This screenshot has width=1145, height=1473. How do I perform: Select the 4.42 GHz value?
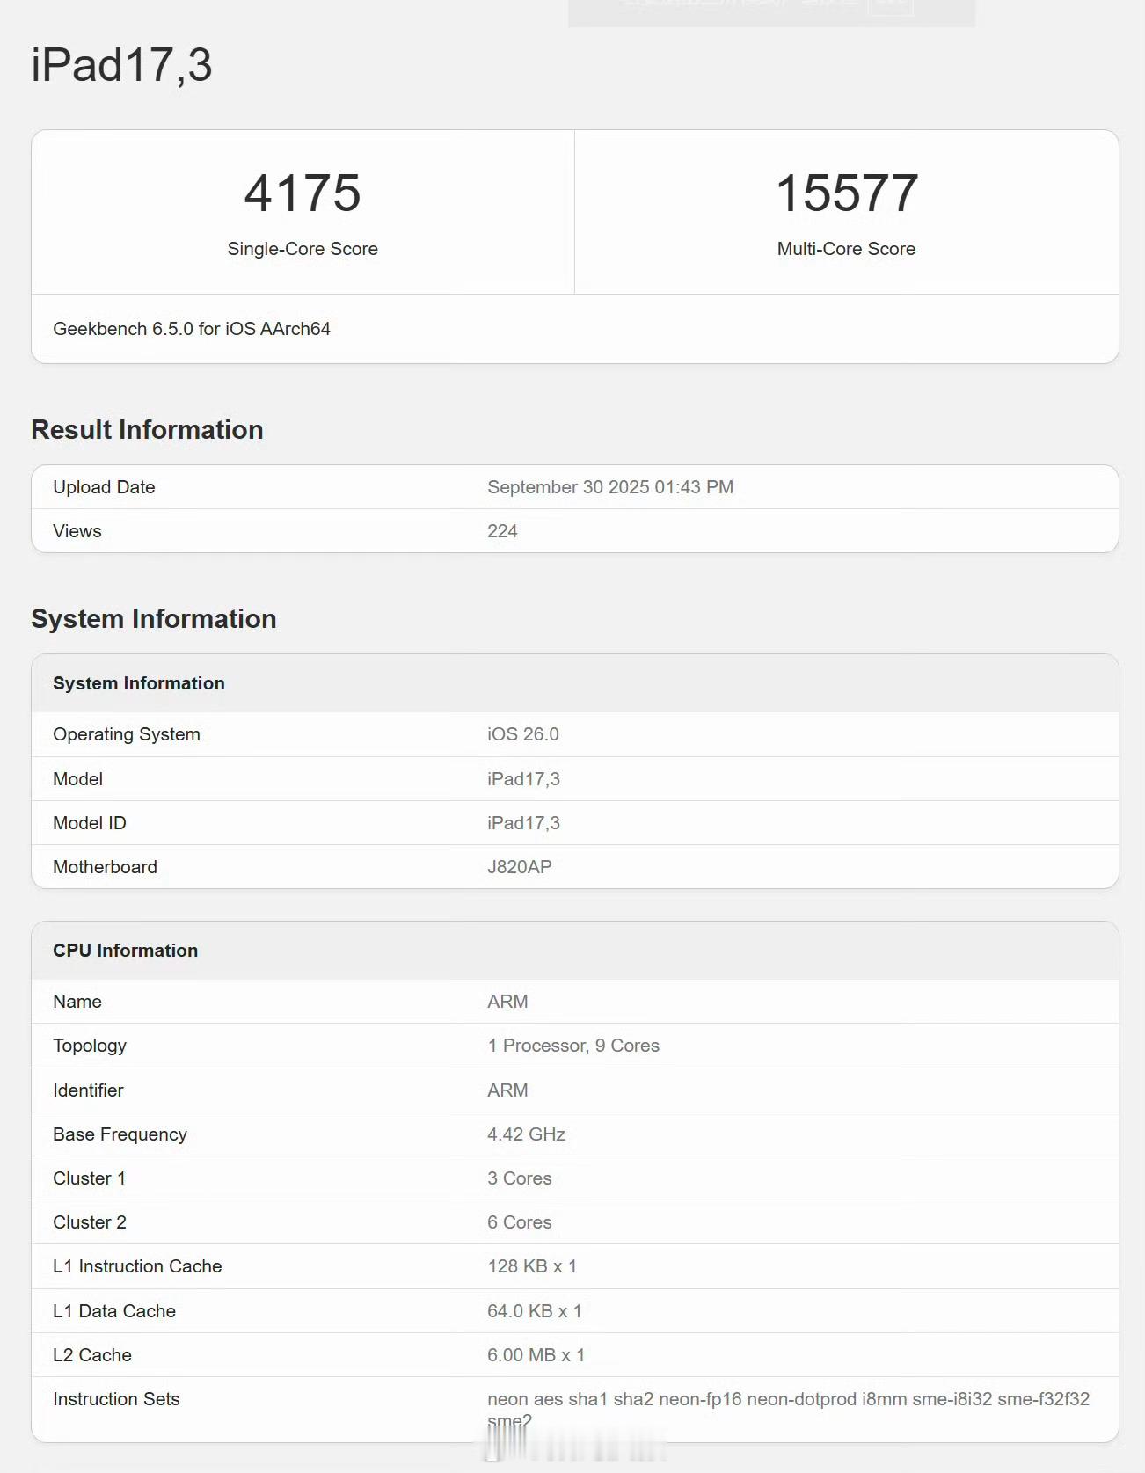click(526, 1134)
